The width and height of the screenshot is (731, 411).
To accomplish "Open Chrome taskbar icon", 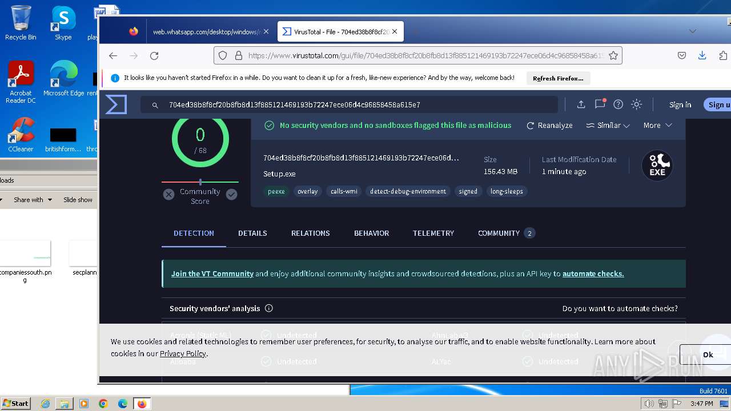I will [103, 404].
